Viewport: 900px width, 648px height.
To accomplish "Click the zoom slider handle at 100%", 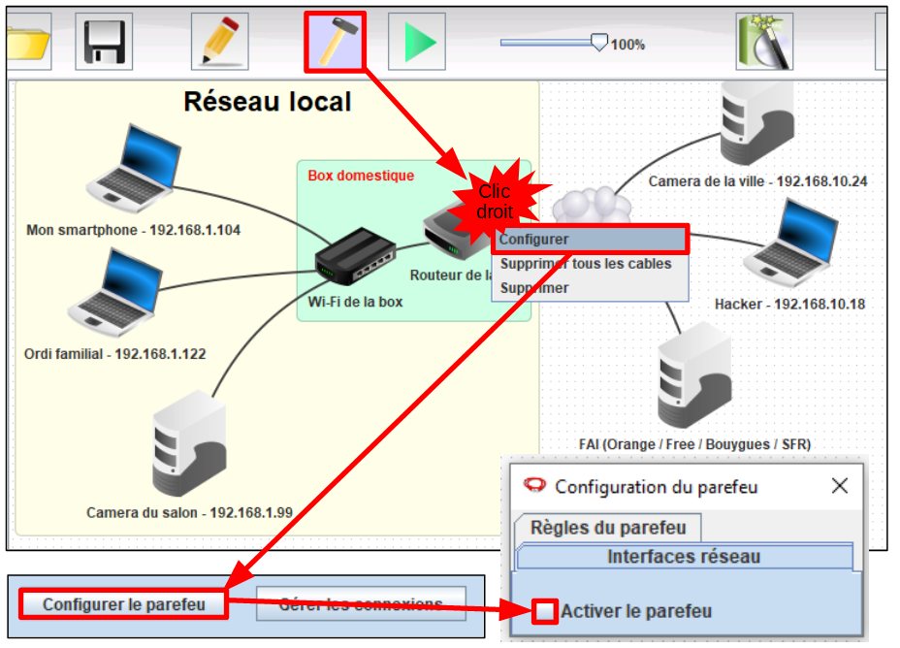I will click(x=598, y=42).
